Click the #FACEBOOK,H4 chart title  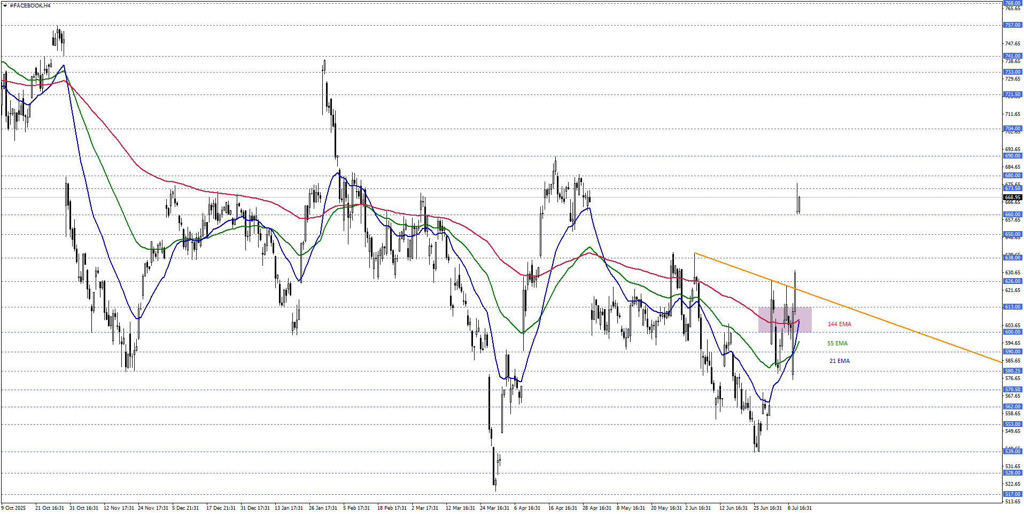click(30, 6)
